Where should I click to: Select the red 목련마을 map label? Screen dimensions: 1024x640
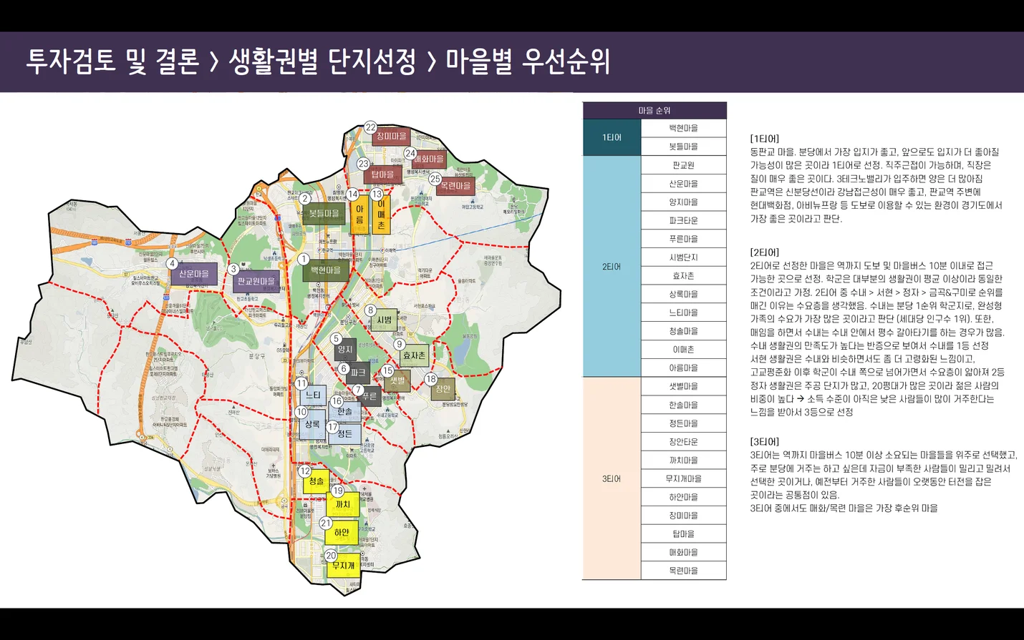coord(455,186)
